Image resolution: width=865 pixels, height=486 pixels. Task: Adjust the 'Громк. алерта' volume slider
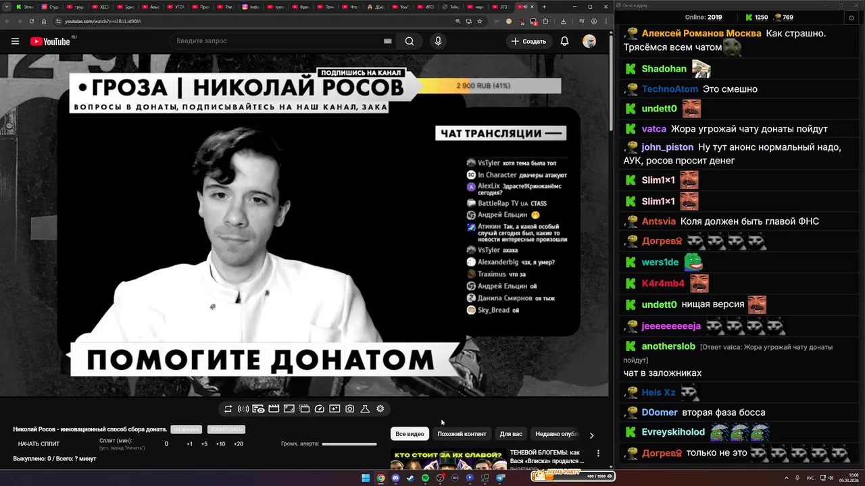click(349, 444)
